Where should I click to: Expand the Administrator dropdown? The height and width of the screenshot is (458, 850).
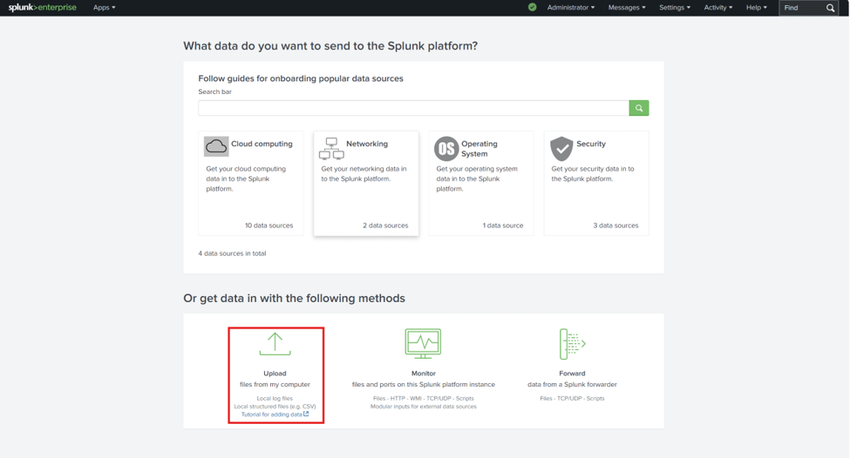click(x=571, y=8)
